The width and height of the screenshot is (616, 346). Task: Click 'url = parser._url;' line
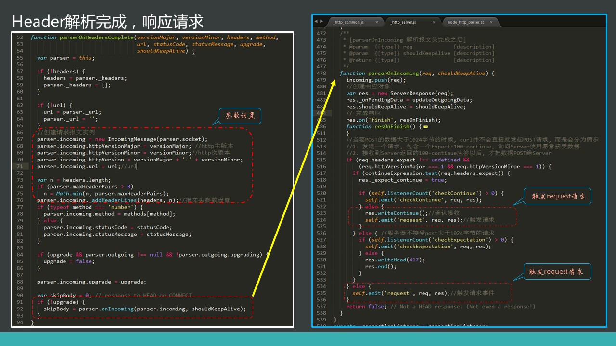(x=72, y=112)
